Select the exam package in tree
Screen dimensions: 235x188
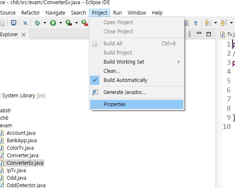(6, 126)
